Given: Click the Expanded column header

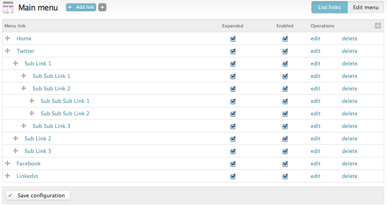Looking at the screenshot, I should (x=233, y=26).
